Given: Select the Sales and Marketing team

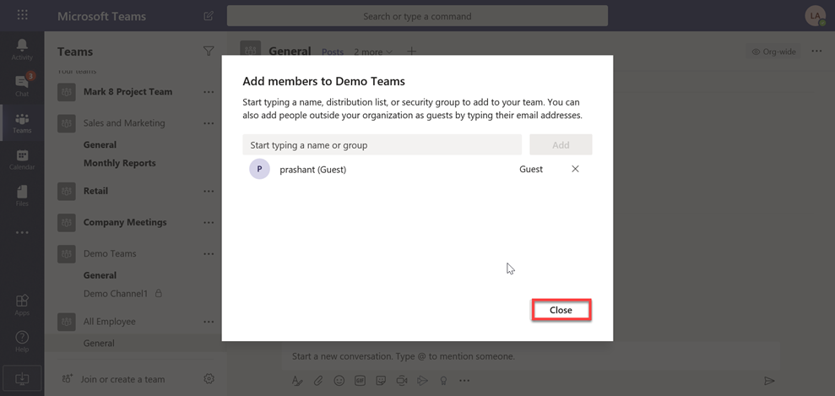Looking at the screenshot, I should coord(124,123).
